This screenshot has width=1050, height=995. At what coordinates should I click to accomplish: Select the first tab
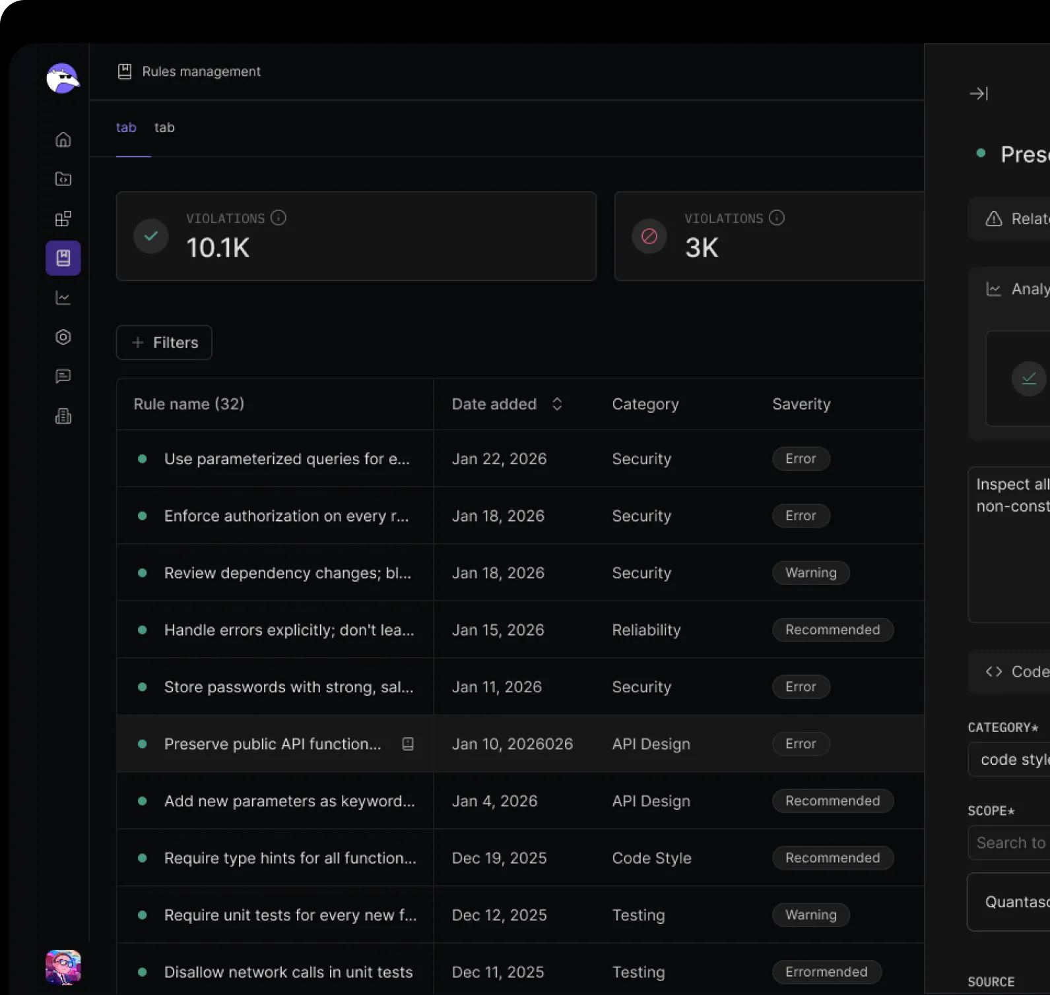pos(126,127)
